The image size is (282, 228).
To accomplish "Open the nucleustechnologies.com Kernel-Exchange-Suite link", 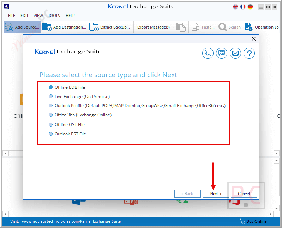I will click(71, 221).
